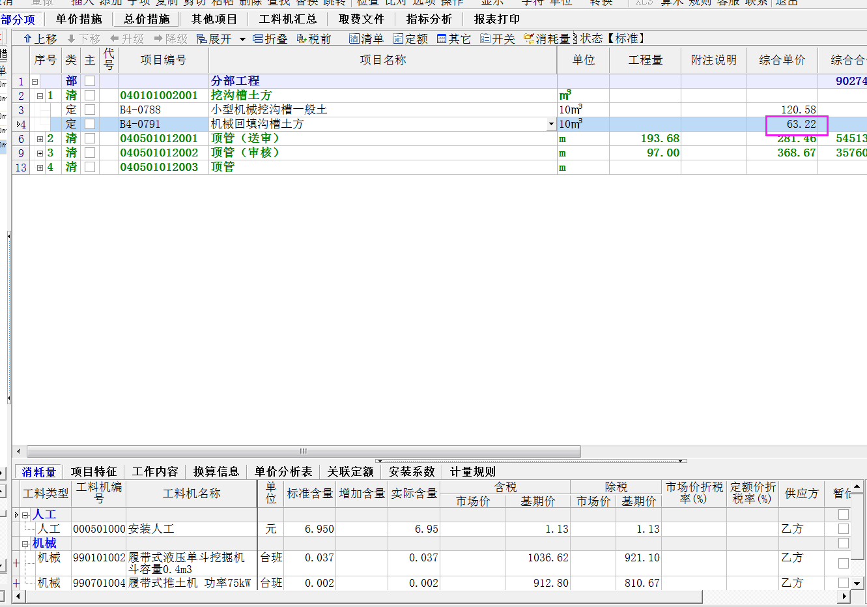
Task: Open the 计量规则 bottom tab
Action: 473,471
